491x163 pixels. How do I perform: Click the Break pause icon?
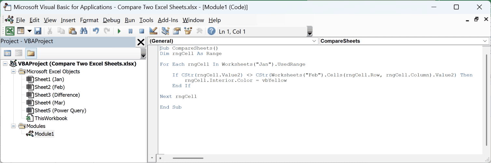coord(130,31)
